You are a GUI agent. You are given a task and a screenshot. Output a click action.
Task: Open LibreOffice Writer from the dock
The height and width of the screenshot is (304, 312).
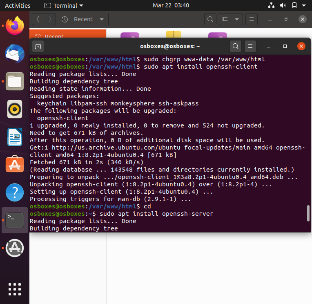tap(15, 137)
